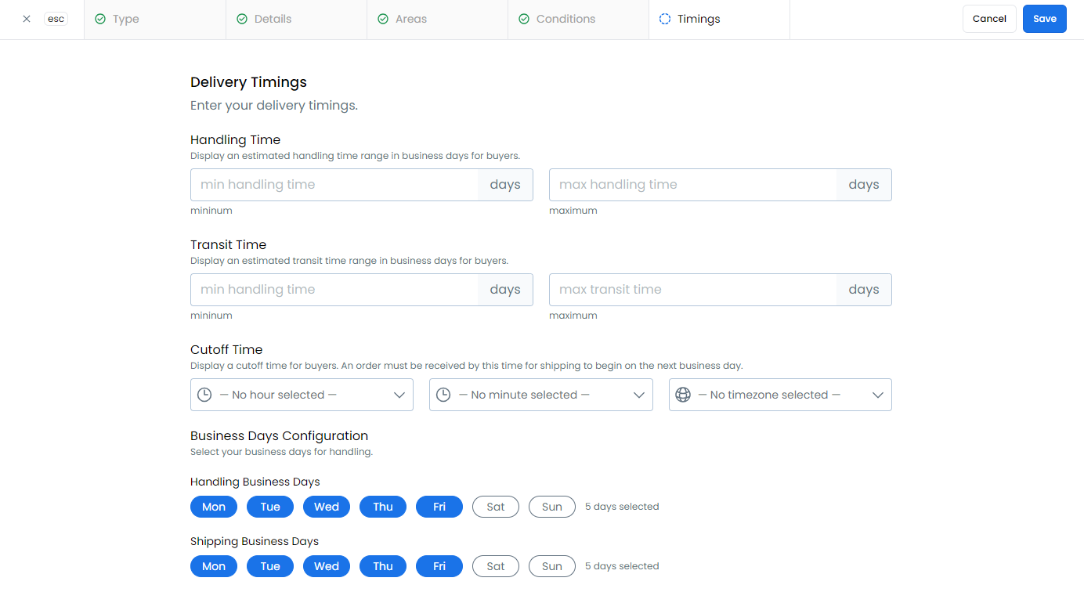The width and height of the screenshot is (1084, 603).
Task: Click the globe icon in the timezone selector
Action: point(683,395)
